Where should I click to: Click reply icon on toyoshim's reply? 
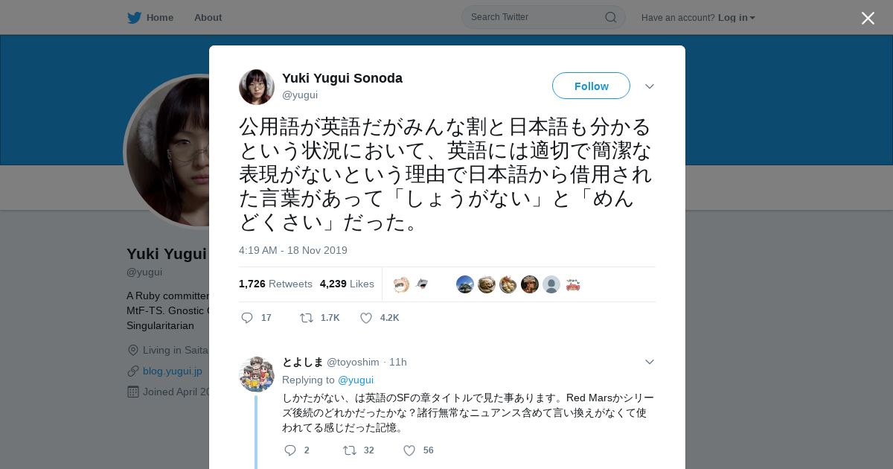290,450
